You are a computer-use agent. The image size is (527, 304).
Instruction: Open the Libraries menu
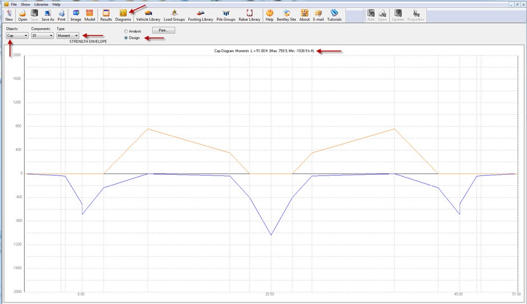(41, 4)
